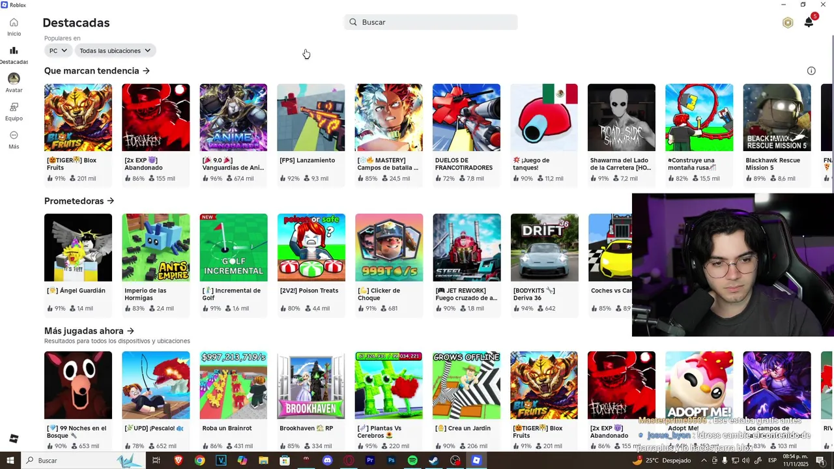Open Vanguardias de Anime game thumbnail
Screen dimensions: 834x469
pos(233,117)
